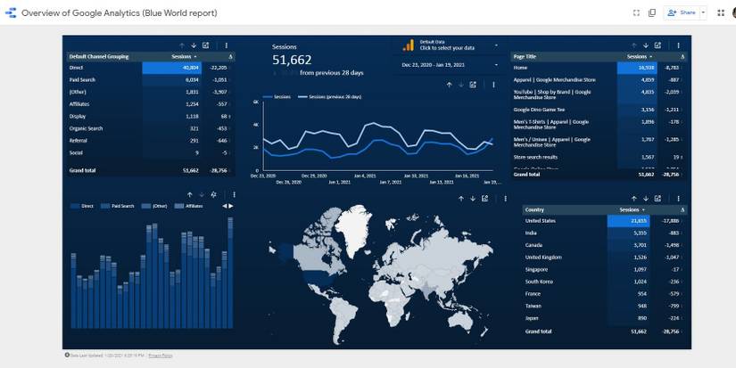Open the Data Studio logo home
736x368 pixels.
[x=11, y=13]
